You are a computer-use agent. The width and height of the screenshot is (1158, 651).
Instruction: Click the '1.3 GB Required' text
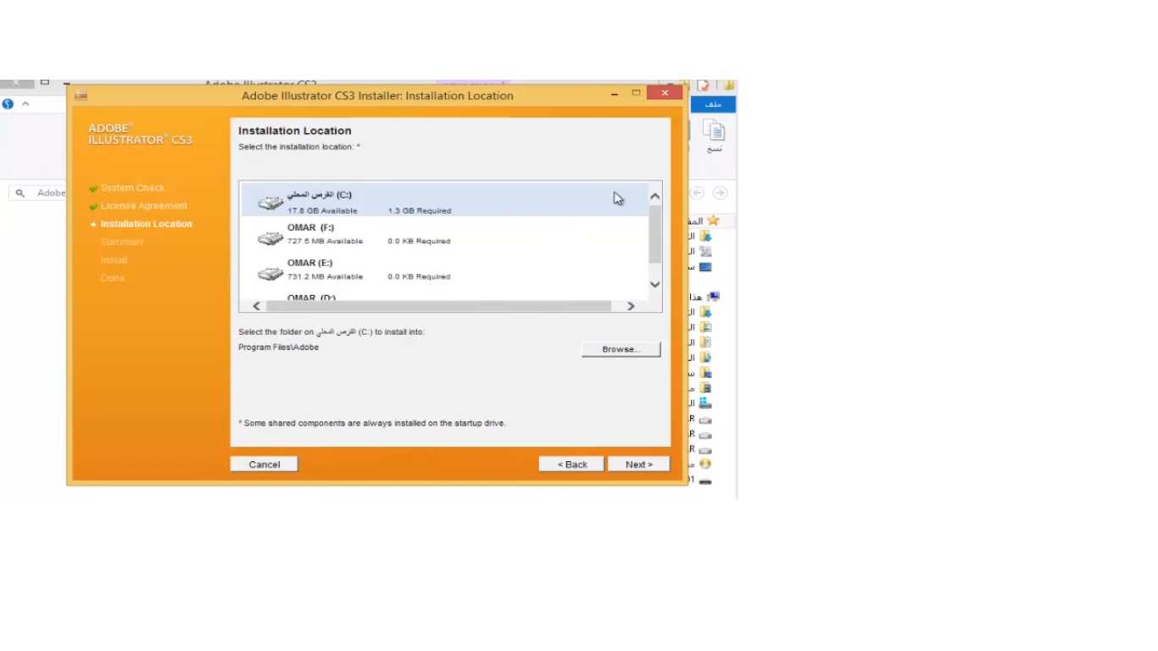(420, 210)
